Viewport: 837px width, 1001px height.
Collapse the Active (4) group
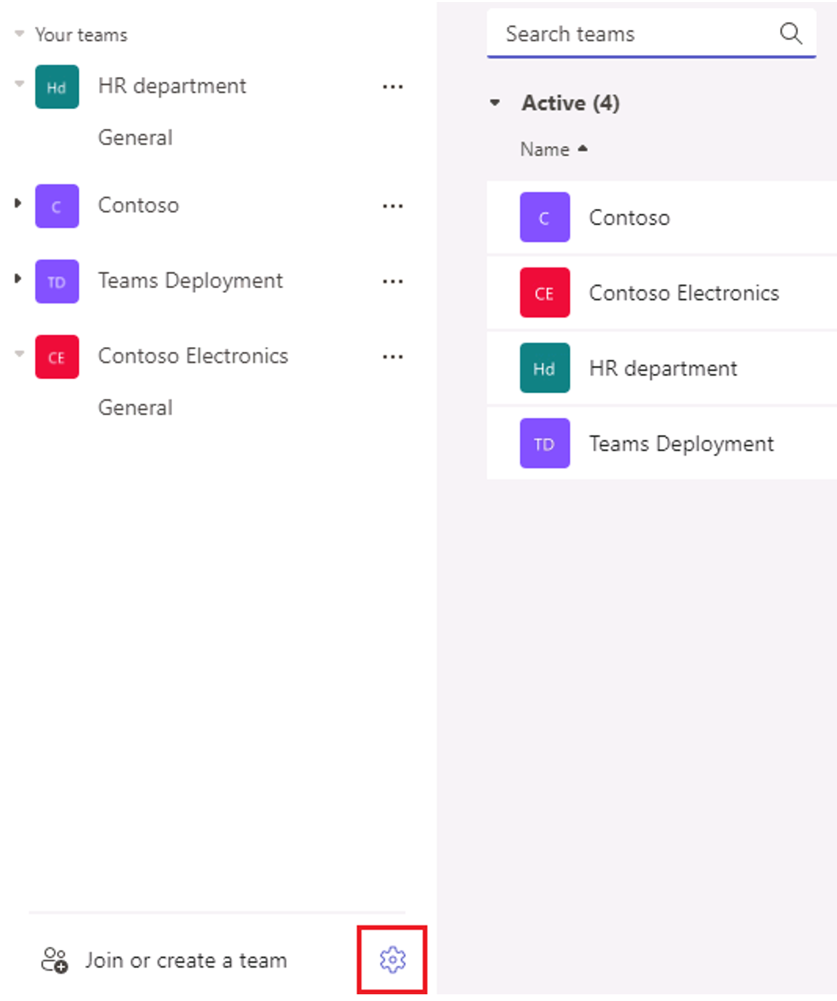pos(495,103)
